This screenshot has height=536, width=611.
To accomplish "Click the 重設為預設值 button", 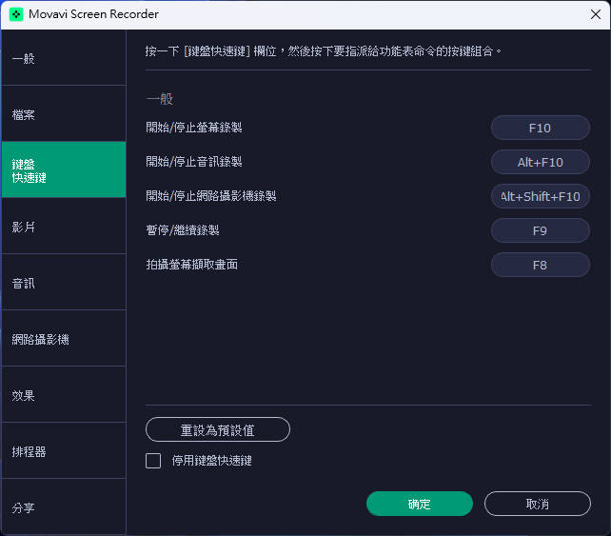I will tap(218, 429).
